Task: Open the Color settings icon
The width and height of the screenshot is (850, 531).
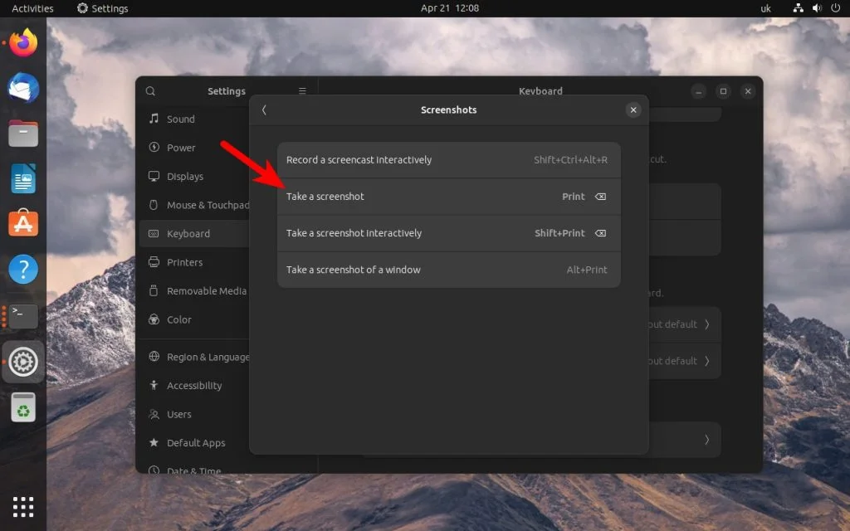Action: pos(153,319)
